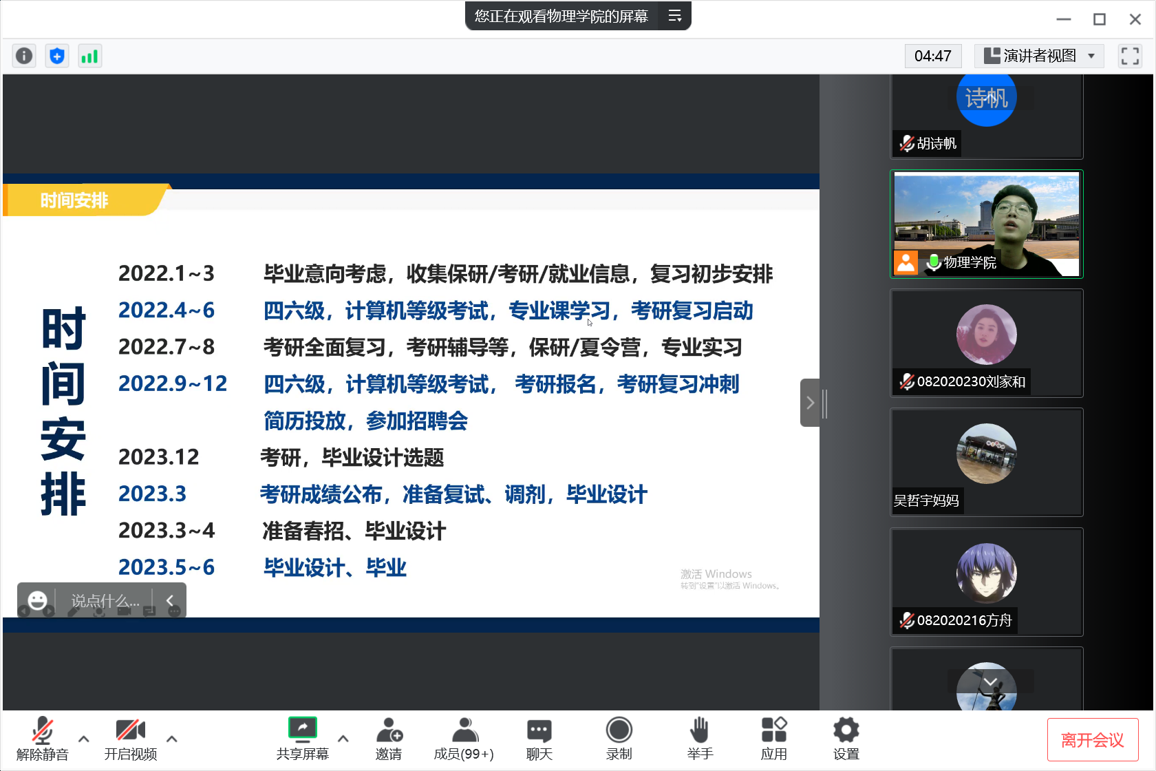This screenshot has width=1156, height=771.
Task: Collapse the participant video sidebar
Action: coord(810,403)
